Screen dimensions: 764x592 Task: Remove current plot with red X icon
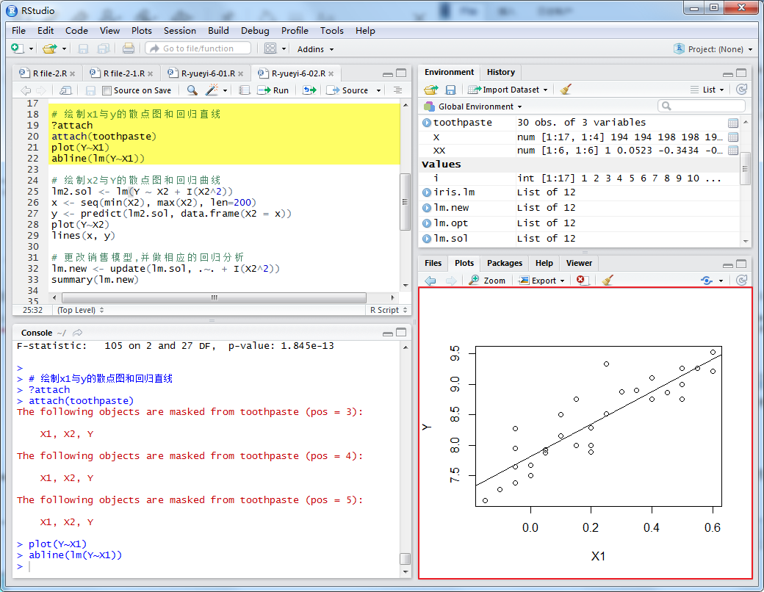pyautogui.click(x=582, y=281)
